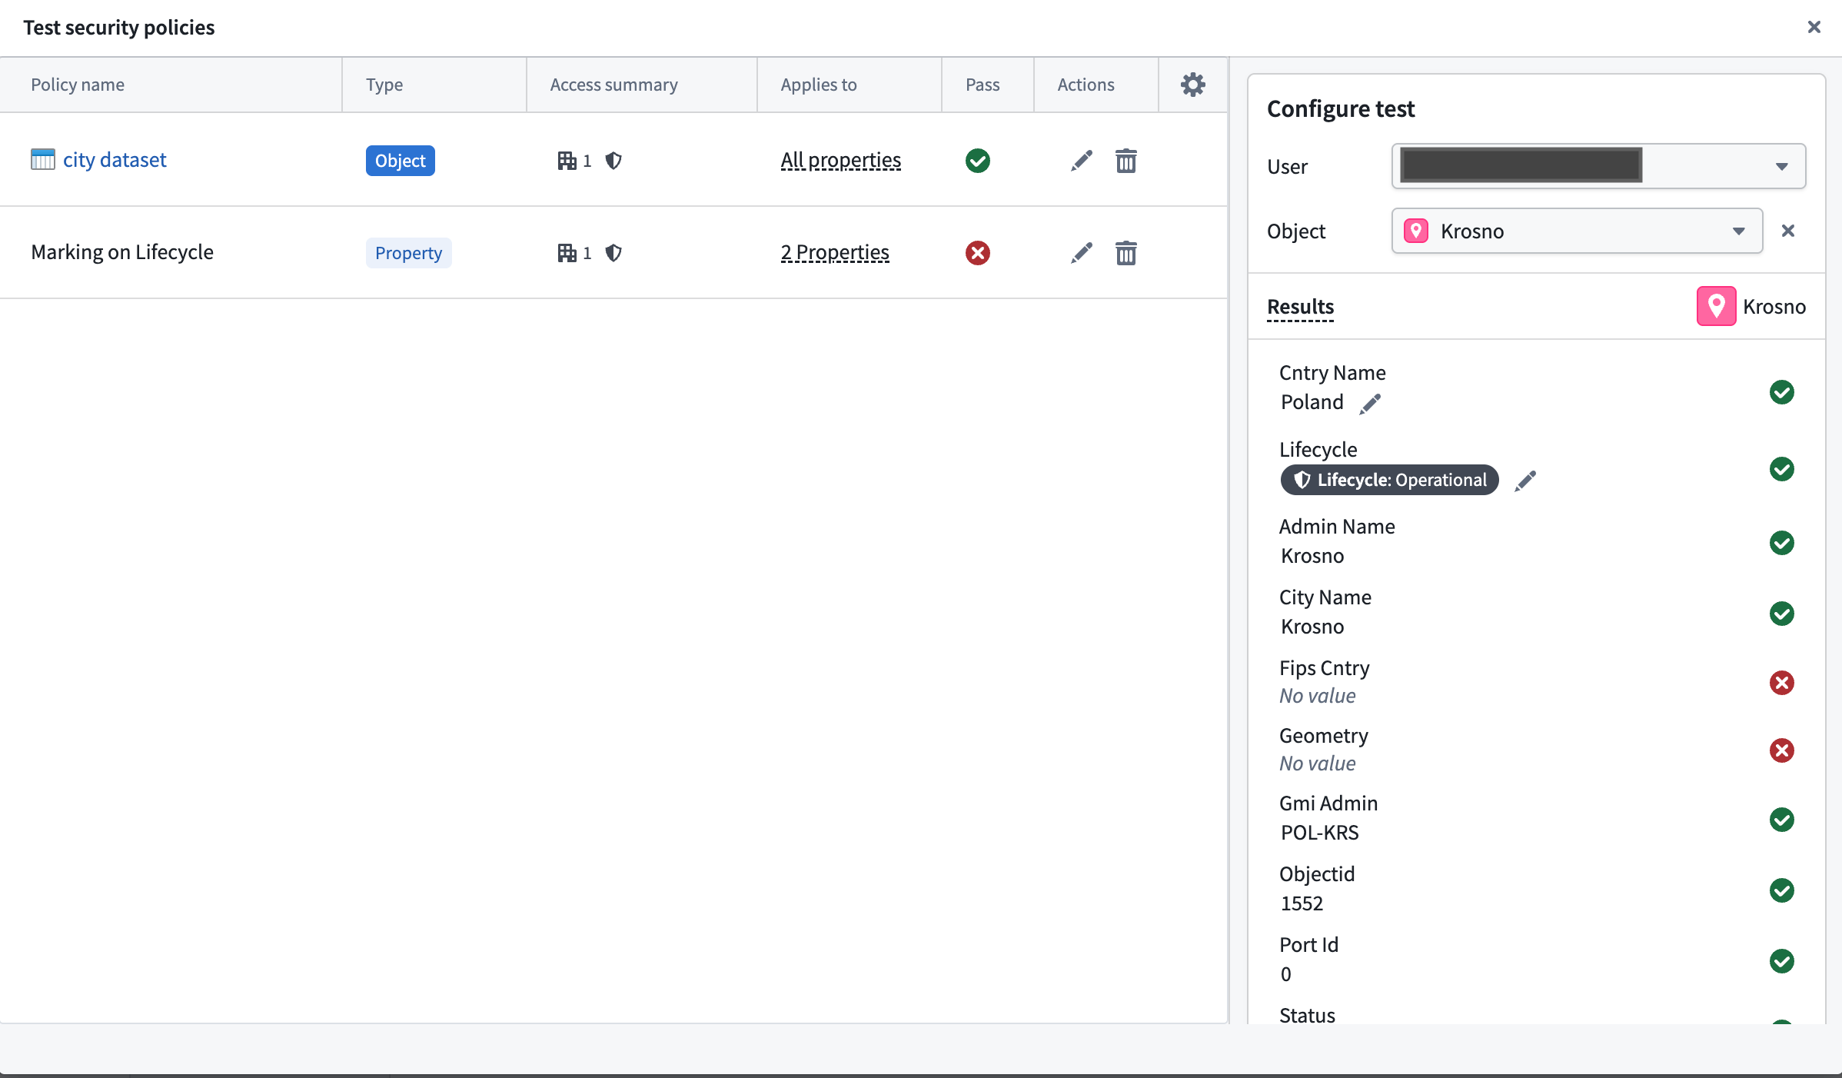
Task: Click the Object type tag
Action: point(400,161)
